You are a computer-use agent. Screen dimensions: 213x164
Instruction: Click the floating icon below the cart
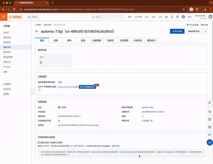point(210,120)
